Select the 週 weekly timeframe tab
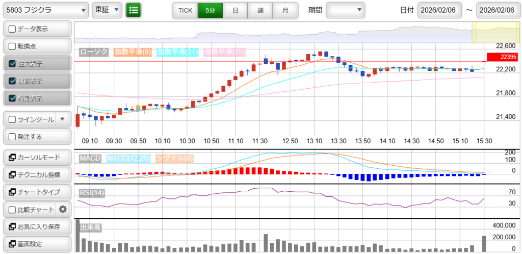This screenshot has width=522, height=254. pos(260,10)
